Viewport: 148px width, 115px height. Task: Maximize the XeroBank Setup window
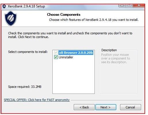[x=129, y=5]
